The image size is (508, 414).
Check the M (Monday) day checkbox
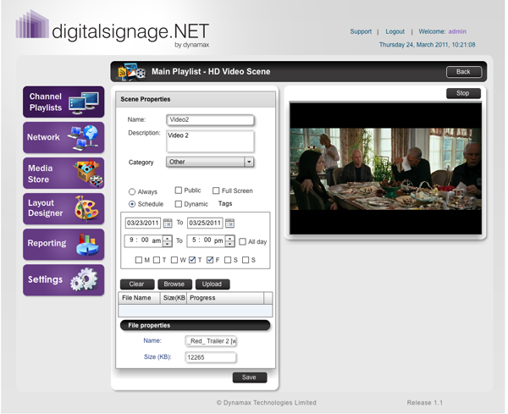click(x=139, y=260)
